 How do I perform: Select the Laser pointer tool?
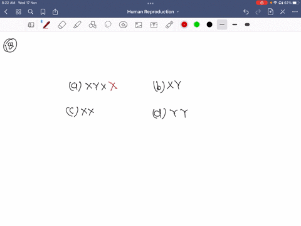169,25
